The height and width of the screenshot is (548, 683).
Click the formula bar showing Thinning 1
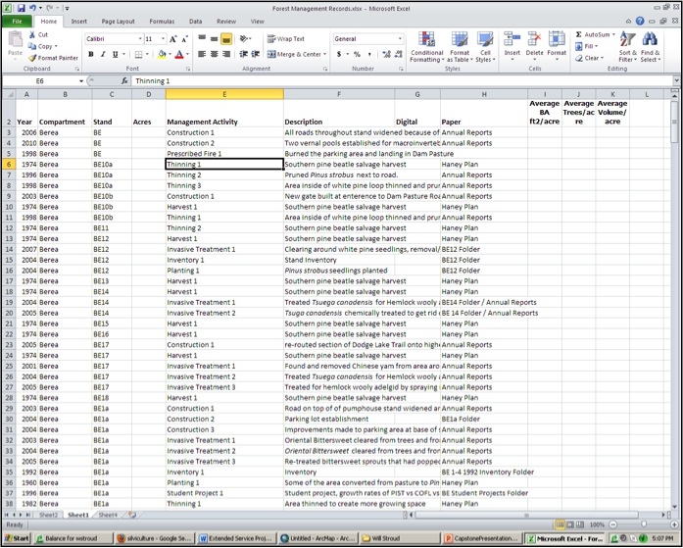(x=403, y=81)
